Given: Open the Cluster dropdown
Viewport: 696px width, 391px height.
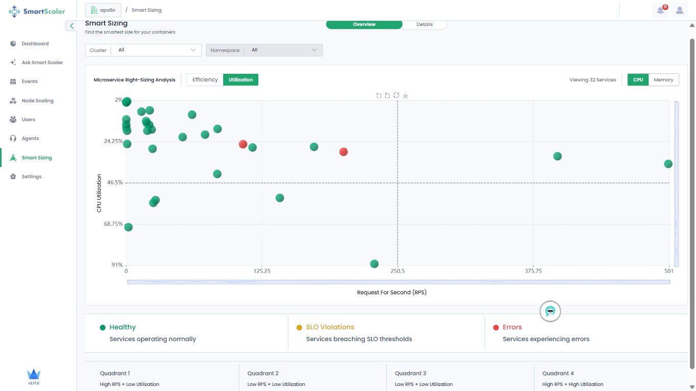Looking at the screenshot, I should coord(144,50).
